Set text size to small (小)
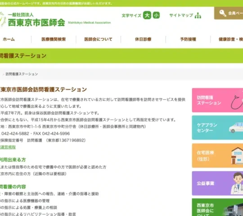 click(156, 15)
